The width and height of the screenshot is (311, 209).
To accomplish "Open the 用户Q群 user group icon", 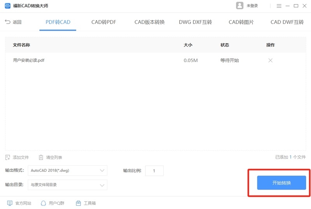I will 44,203.
